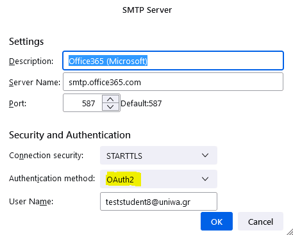Click the Authentication method label
293x235 pixels.
point(52,179)
